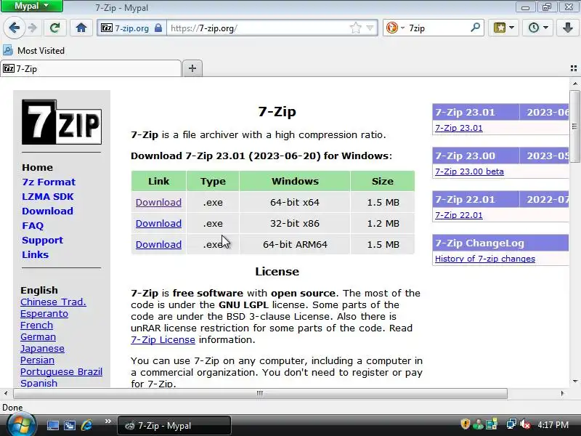Click horizontal scrollbar right arrow
This screenshot has width=581, height=436.
(562, 393)
